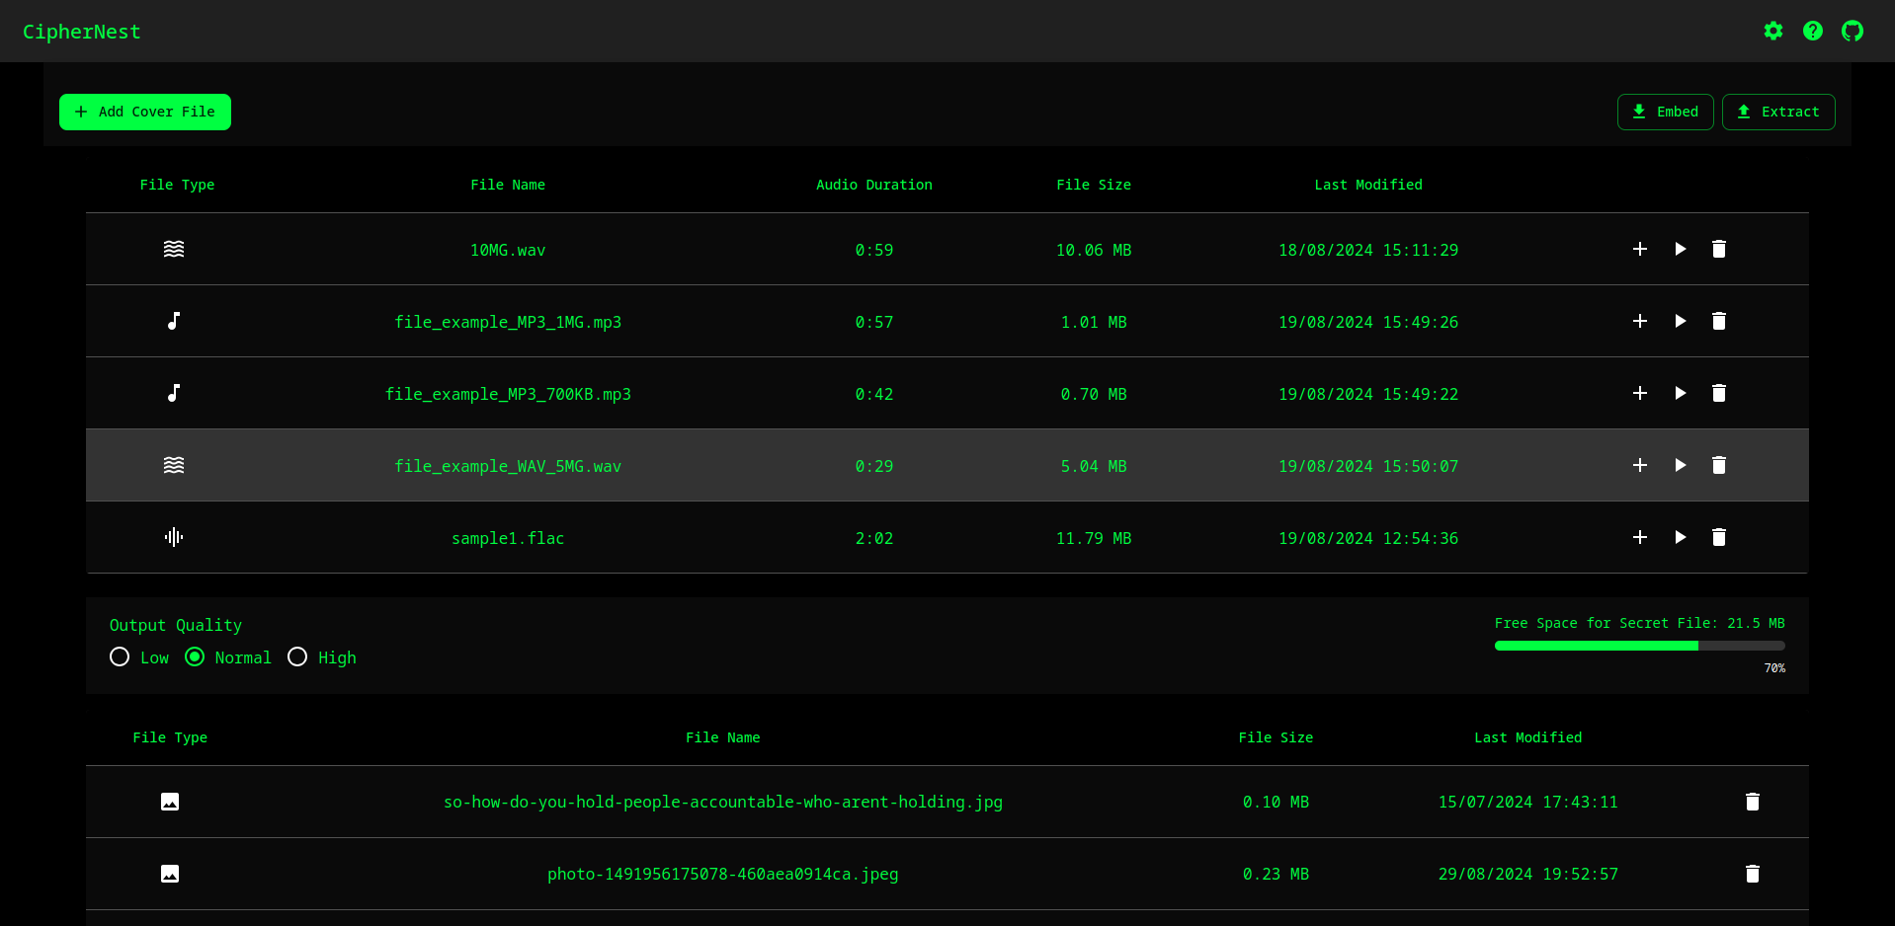This screenshot has height=926, width=1895.
Task: Open the help question mark icon
Action: click(1813, 31)
